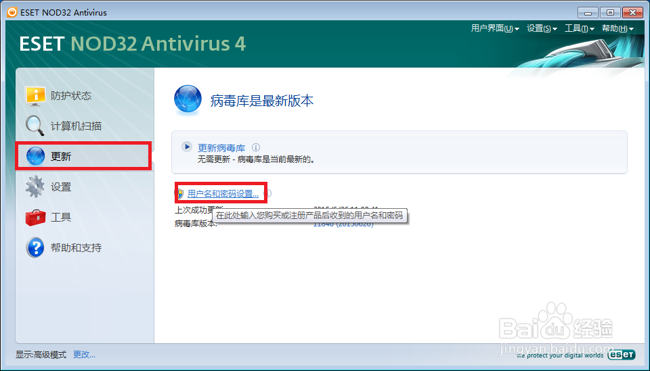Select the 更新 sidebar item
This screenshot has width=650, height=371.
click(x=84, y=156)
